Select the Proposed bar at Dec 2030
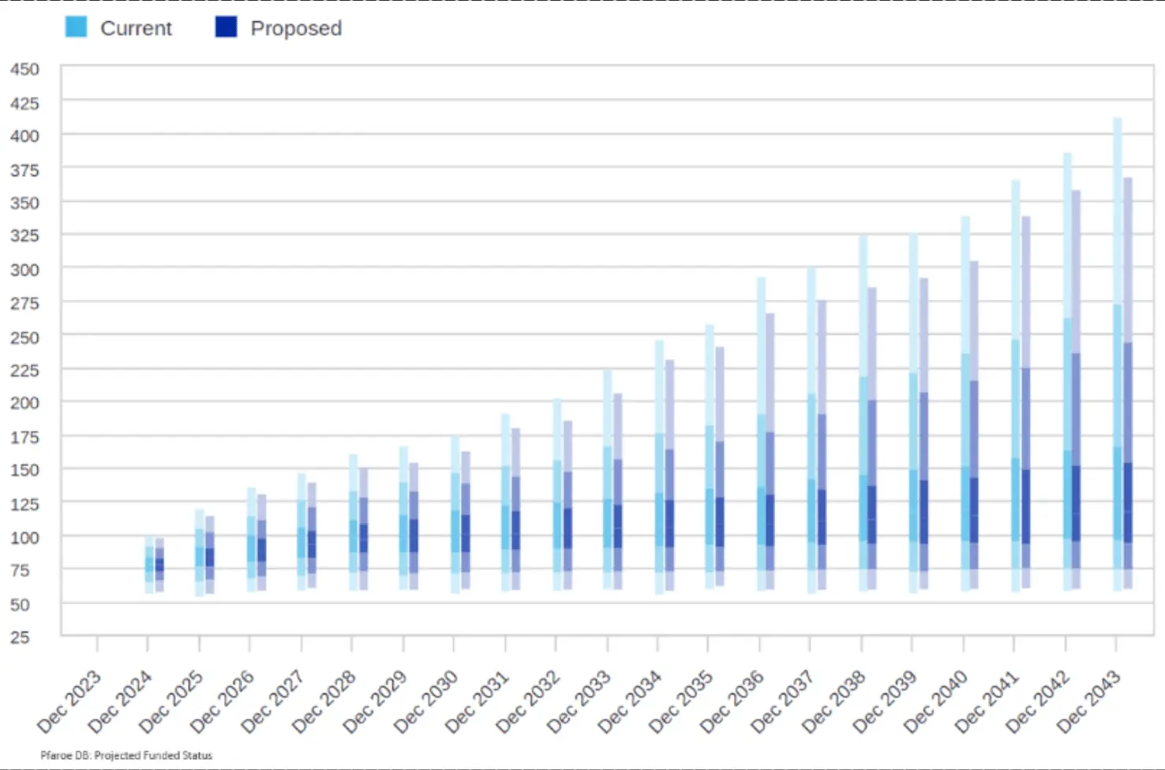Screen dimensions: 1165x770 tap(466, 521)
